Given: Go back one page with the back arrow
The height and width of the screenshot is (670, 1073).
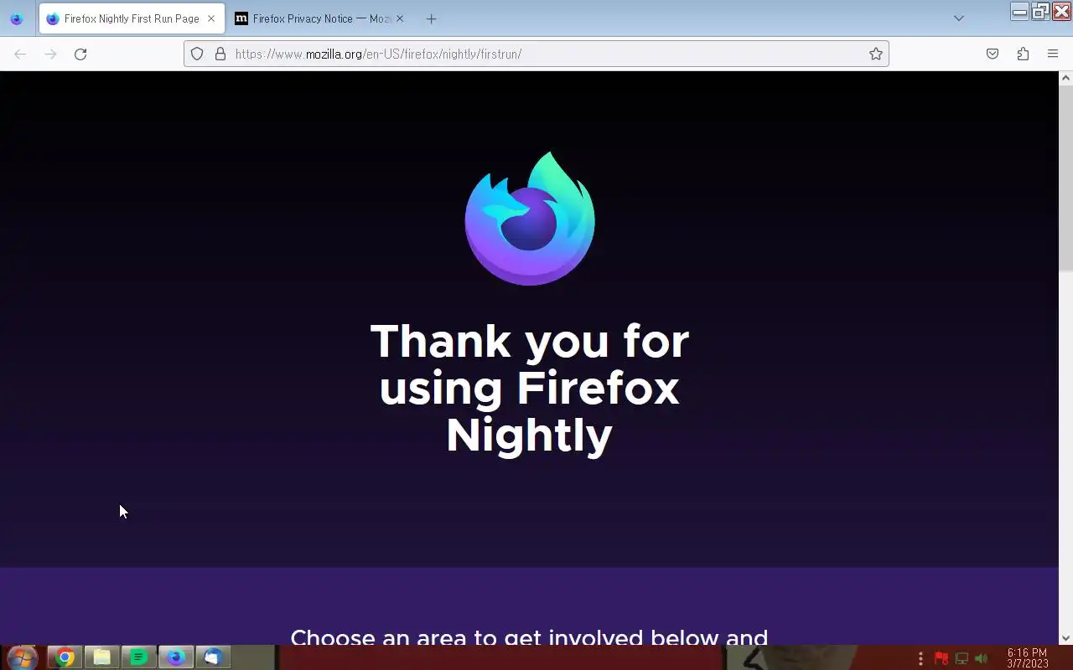Looking at the screenshot, I should click(20, 54).
